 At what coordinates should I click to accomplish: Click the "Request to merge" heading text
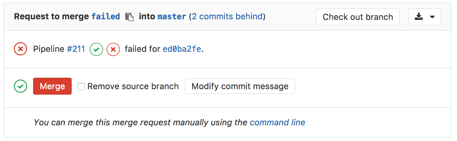[52, 17]
